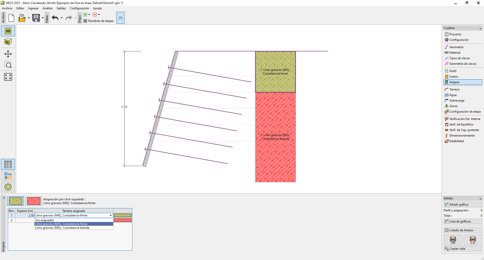Image resolution: width=484 pixels, height=260 pixels.
Task: Open the Salidas menu
Action: click(x=61, y=8)
